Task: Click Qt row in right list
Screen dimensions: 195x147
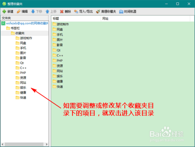Action: coord(57,50)
